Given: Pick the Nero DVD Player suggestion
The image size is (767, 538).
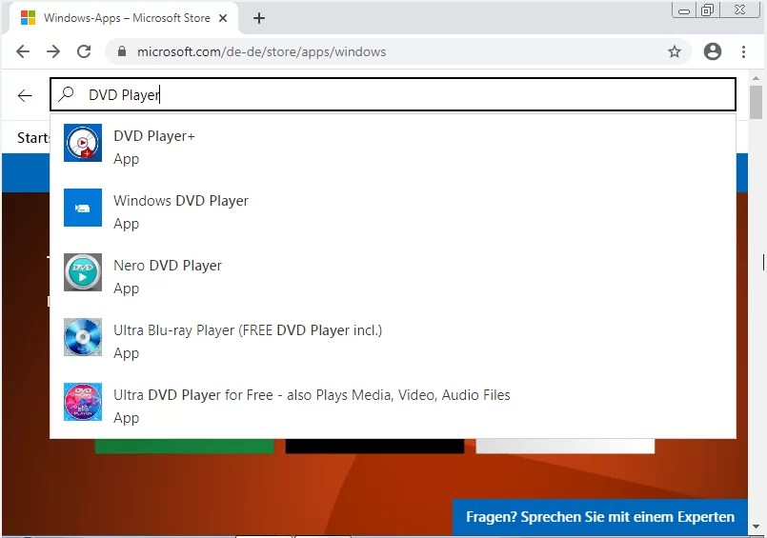Looking at the screenshot, I should point(393,276).
